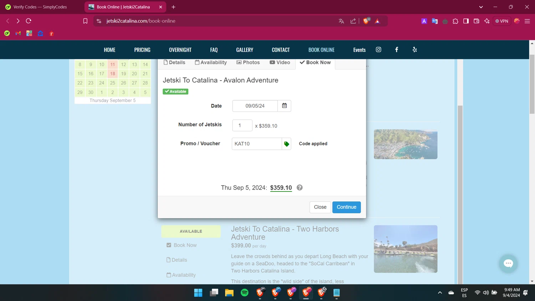Open the clock and date in taskbar
The image size is (535, 301).
click(511, 292)
